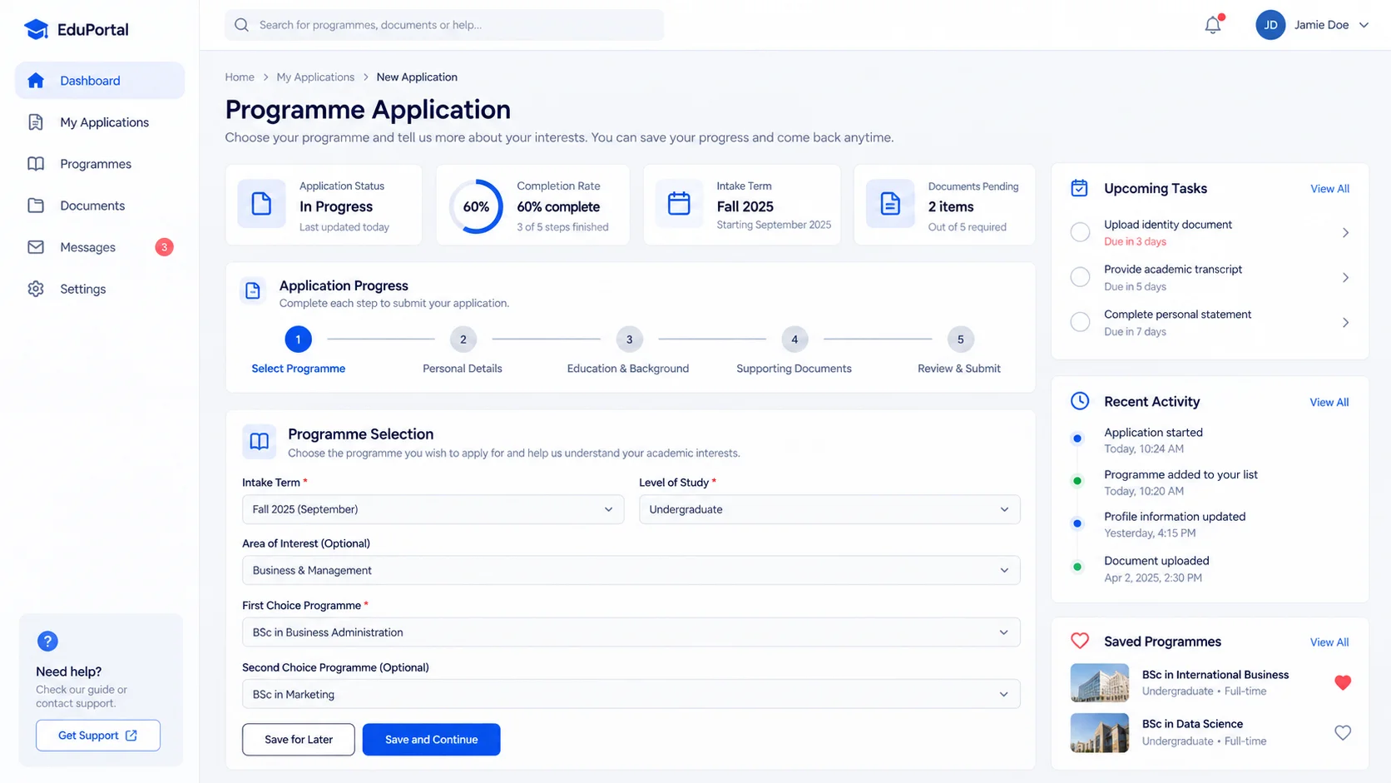Click View All in Upcoming Tasks
The height and width of the screenshot is (783, 1391).
point(1329,189)
